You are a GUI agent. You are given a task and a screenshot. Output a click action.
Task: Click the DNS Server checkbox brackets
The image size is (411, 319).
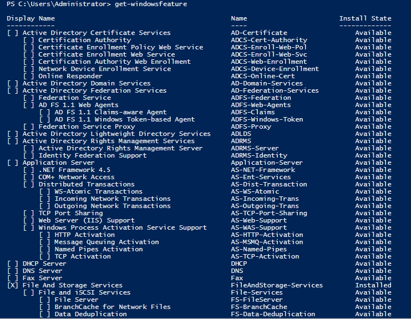tap(13, 271)
